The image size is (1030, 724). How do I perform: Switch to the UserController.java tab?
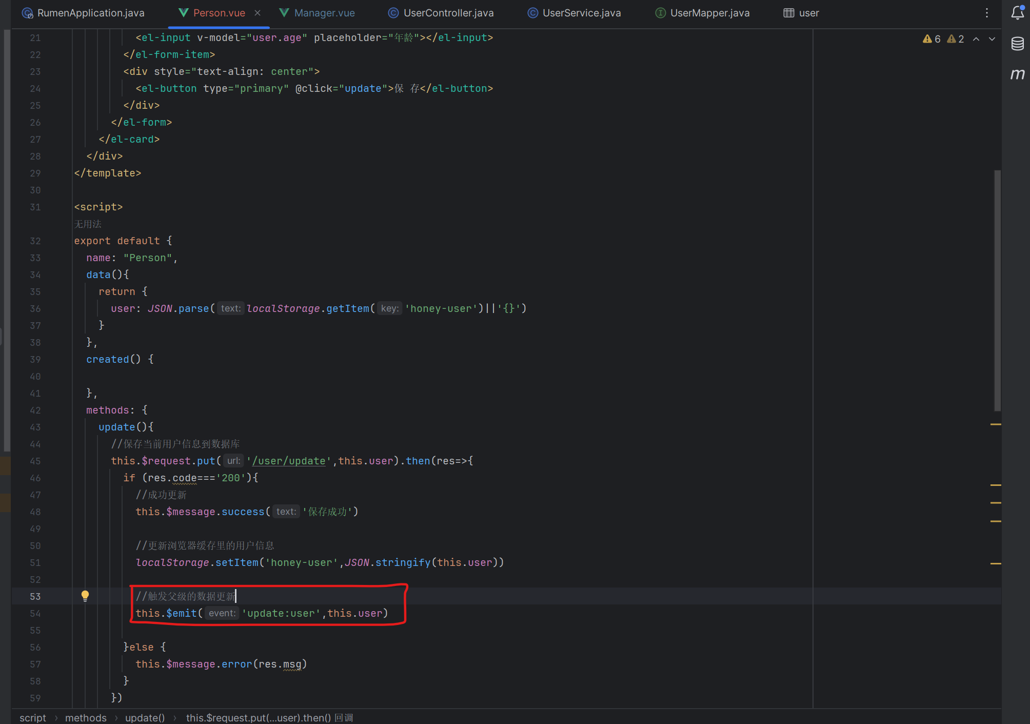pyautogui.click(x=448, y=13)
